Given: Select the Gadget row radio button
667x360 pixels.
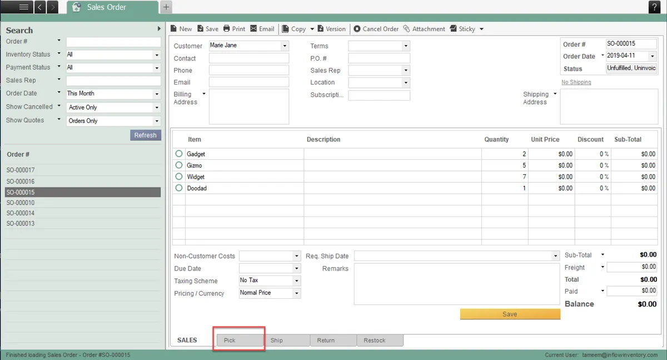Looking at the screenshot, I should click(x=179, y=154).
